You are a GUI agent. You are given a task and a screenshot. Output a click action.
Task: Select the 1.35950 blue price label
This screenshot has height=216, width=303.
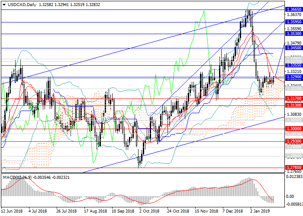[293, 22]
